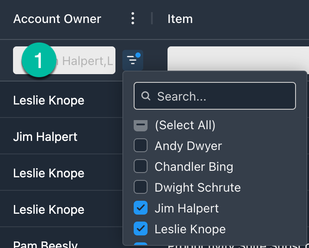This screenshot has height=248, width=309.
Task: Check the Andy Dwyer option
Action: pos(141,145)
